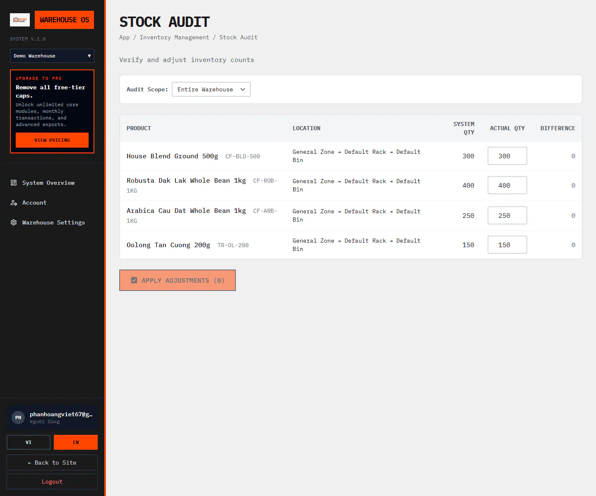Click system qty 250 for Arabica
596x496 pixels.
click(469, 215)
